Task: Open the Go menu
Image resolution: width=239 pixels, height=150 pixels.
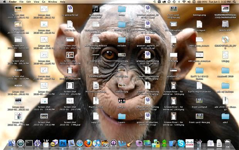Action: point(44,2)
